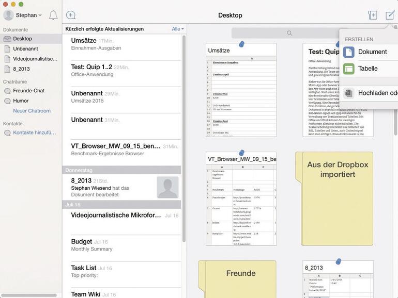Click the document icon beside Unbenannt
The image size is (398, 298).
coord(7,49)
